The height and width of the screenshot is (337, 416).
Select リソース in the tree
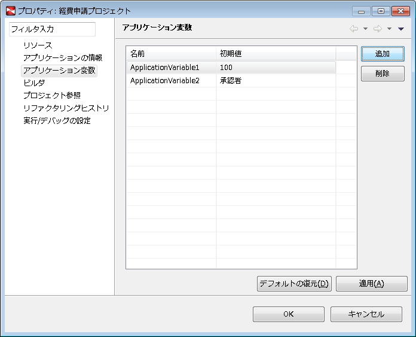[x=38, y=45]
